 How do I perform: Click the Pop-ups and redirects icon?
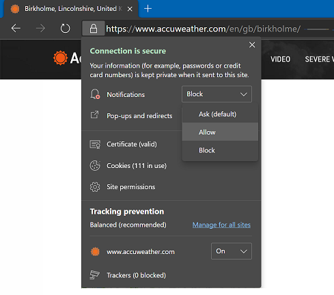pyautogui.click(x=94, y=115)
